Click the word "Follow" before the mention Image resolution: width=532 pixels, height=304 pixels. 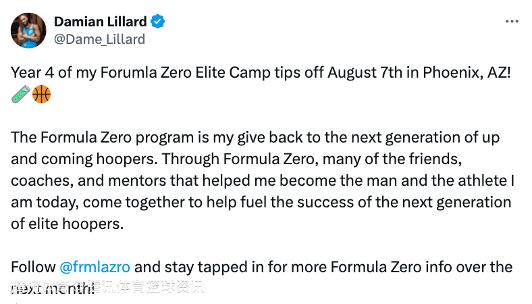pos(33,267)
